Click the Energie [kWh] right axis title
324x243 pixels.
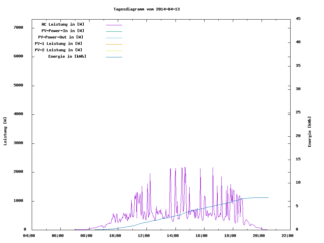[310, 132]
